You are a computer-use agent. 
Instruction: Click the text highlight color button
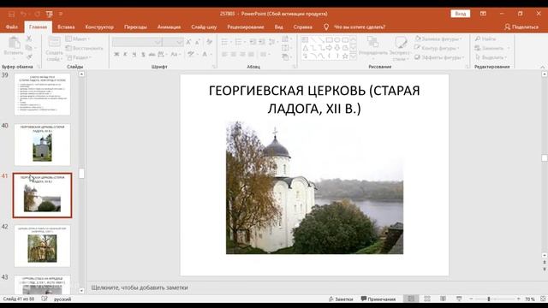point(191,54)
